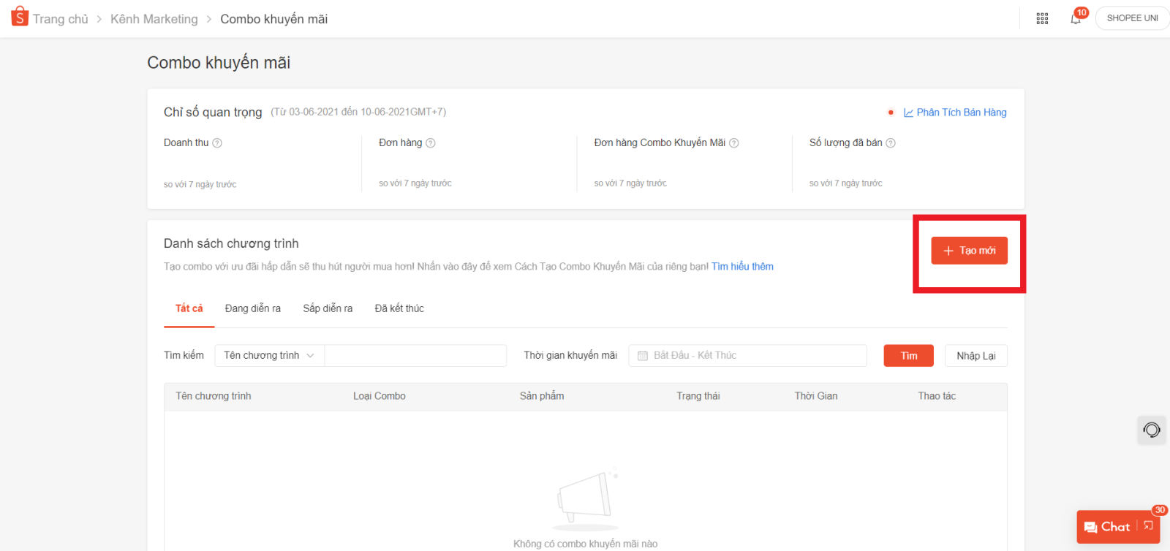Click help icon beside Doanh thu

tap(217, 143)
